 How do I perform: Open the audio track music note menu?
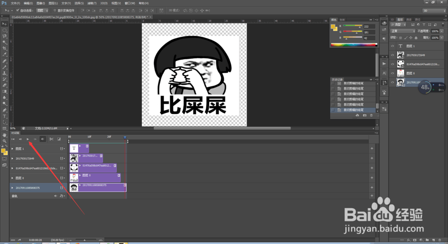pyautogui.click(x=62, y=196)
